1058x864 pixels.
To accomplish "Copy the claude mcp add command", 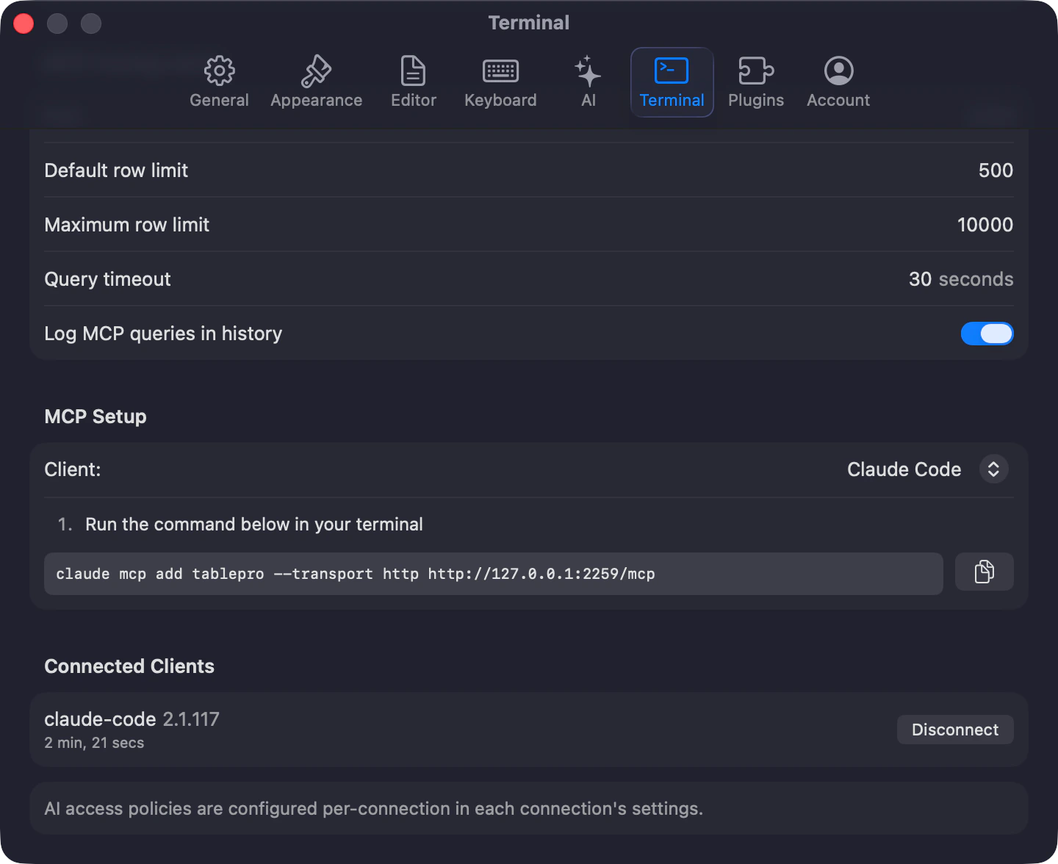I will (985, 572).
